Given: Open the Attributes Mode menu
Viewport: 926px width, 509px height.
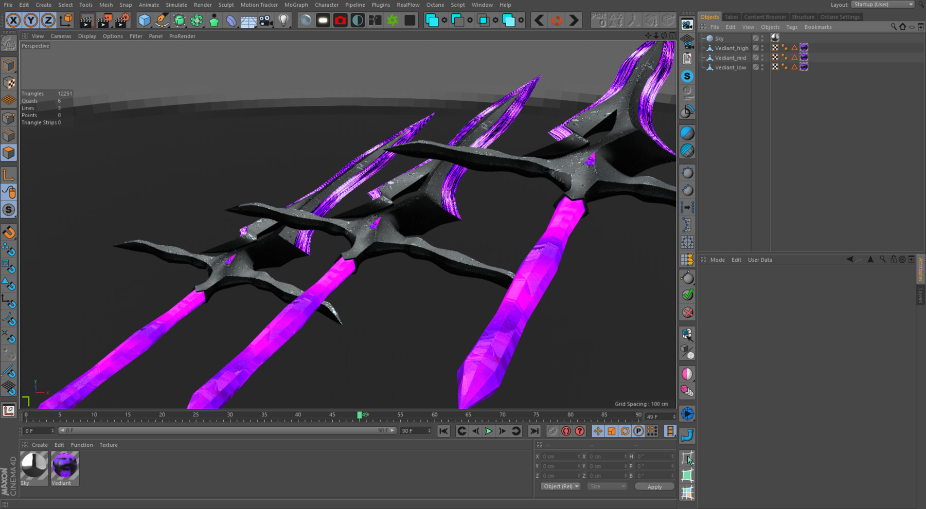Looking at the screenshot, I should (717, 260).
